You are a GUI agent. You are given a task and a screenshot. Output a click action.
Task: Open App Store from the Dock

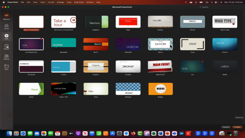[113, 133]
